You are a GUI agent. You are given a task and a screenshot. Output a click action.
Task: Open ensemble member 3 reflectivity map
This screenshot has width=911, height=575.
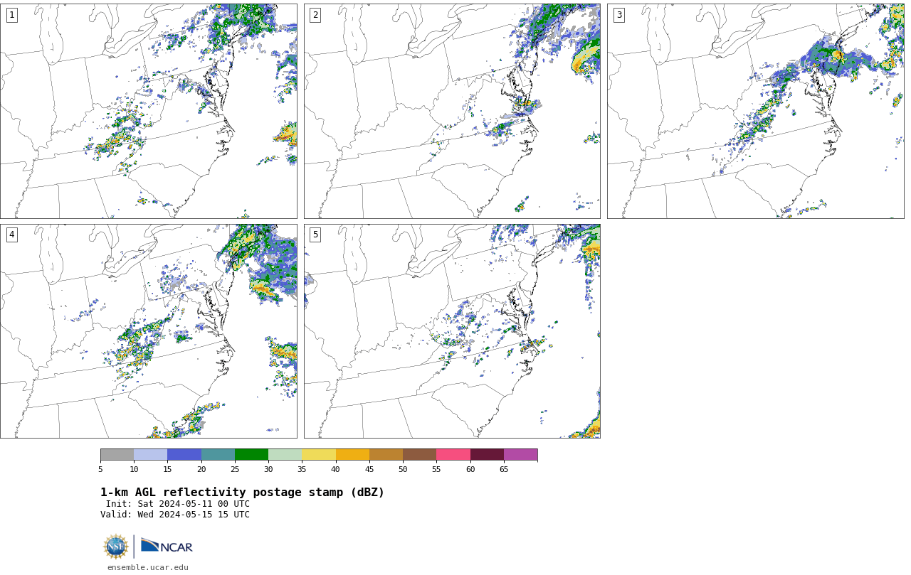coord(756,111)
